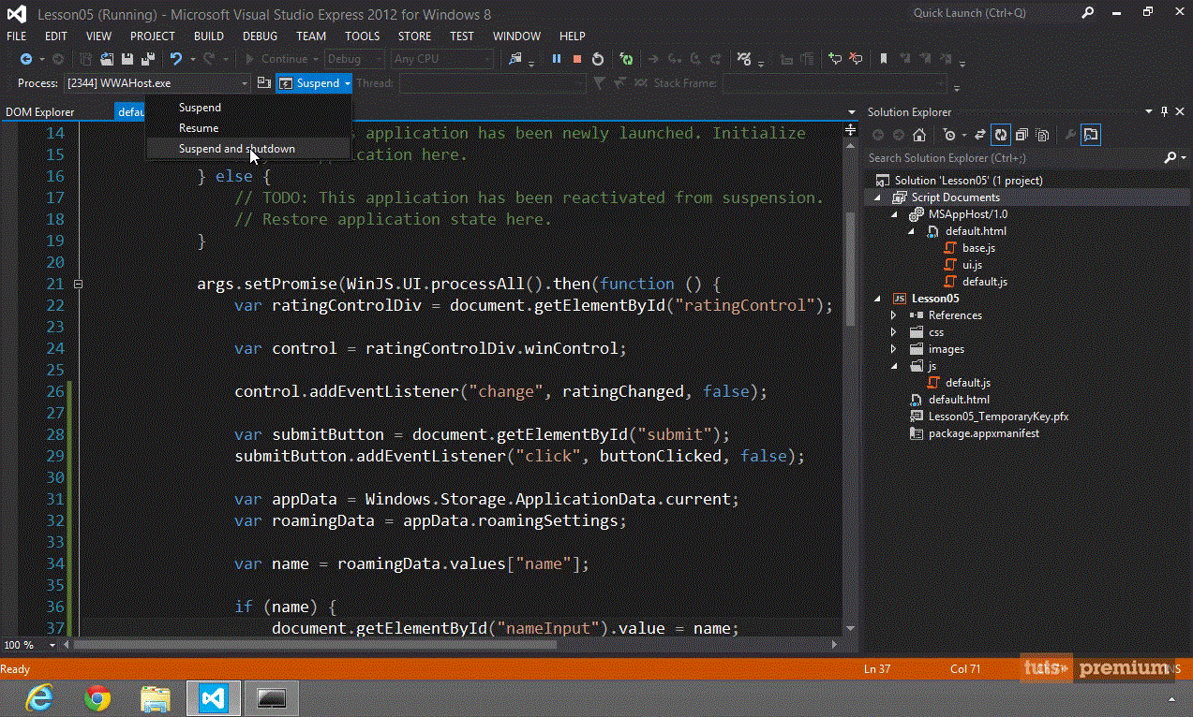Open the Debug configuration dropdown
The width and height of the screenshot is (1193, 717).
[x=354, y=59]
